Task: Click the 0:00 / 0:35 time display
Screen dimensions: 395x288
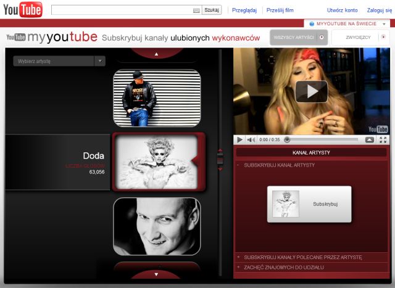Action: 269,140
